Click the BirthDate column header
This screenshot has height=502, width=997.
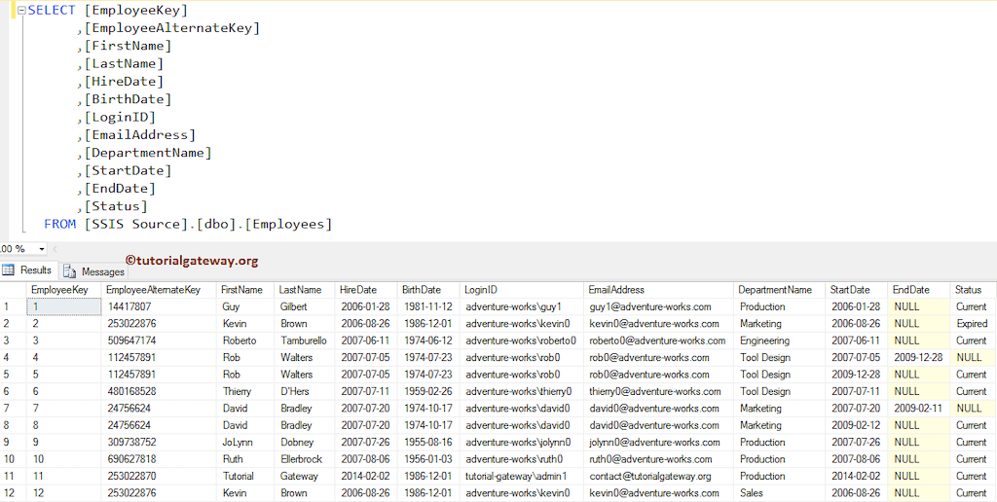pyautogui.click(x=428, y=290)
